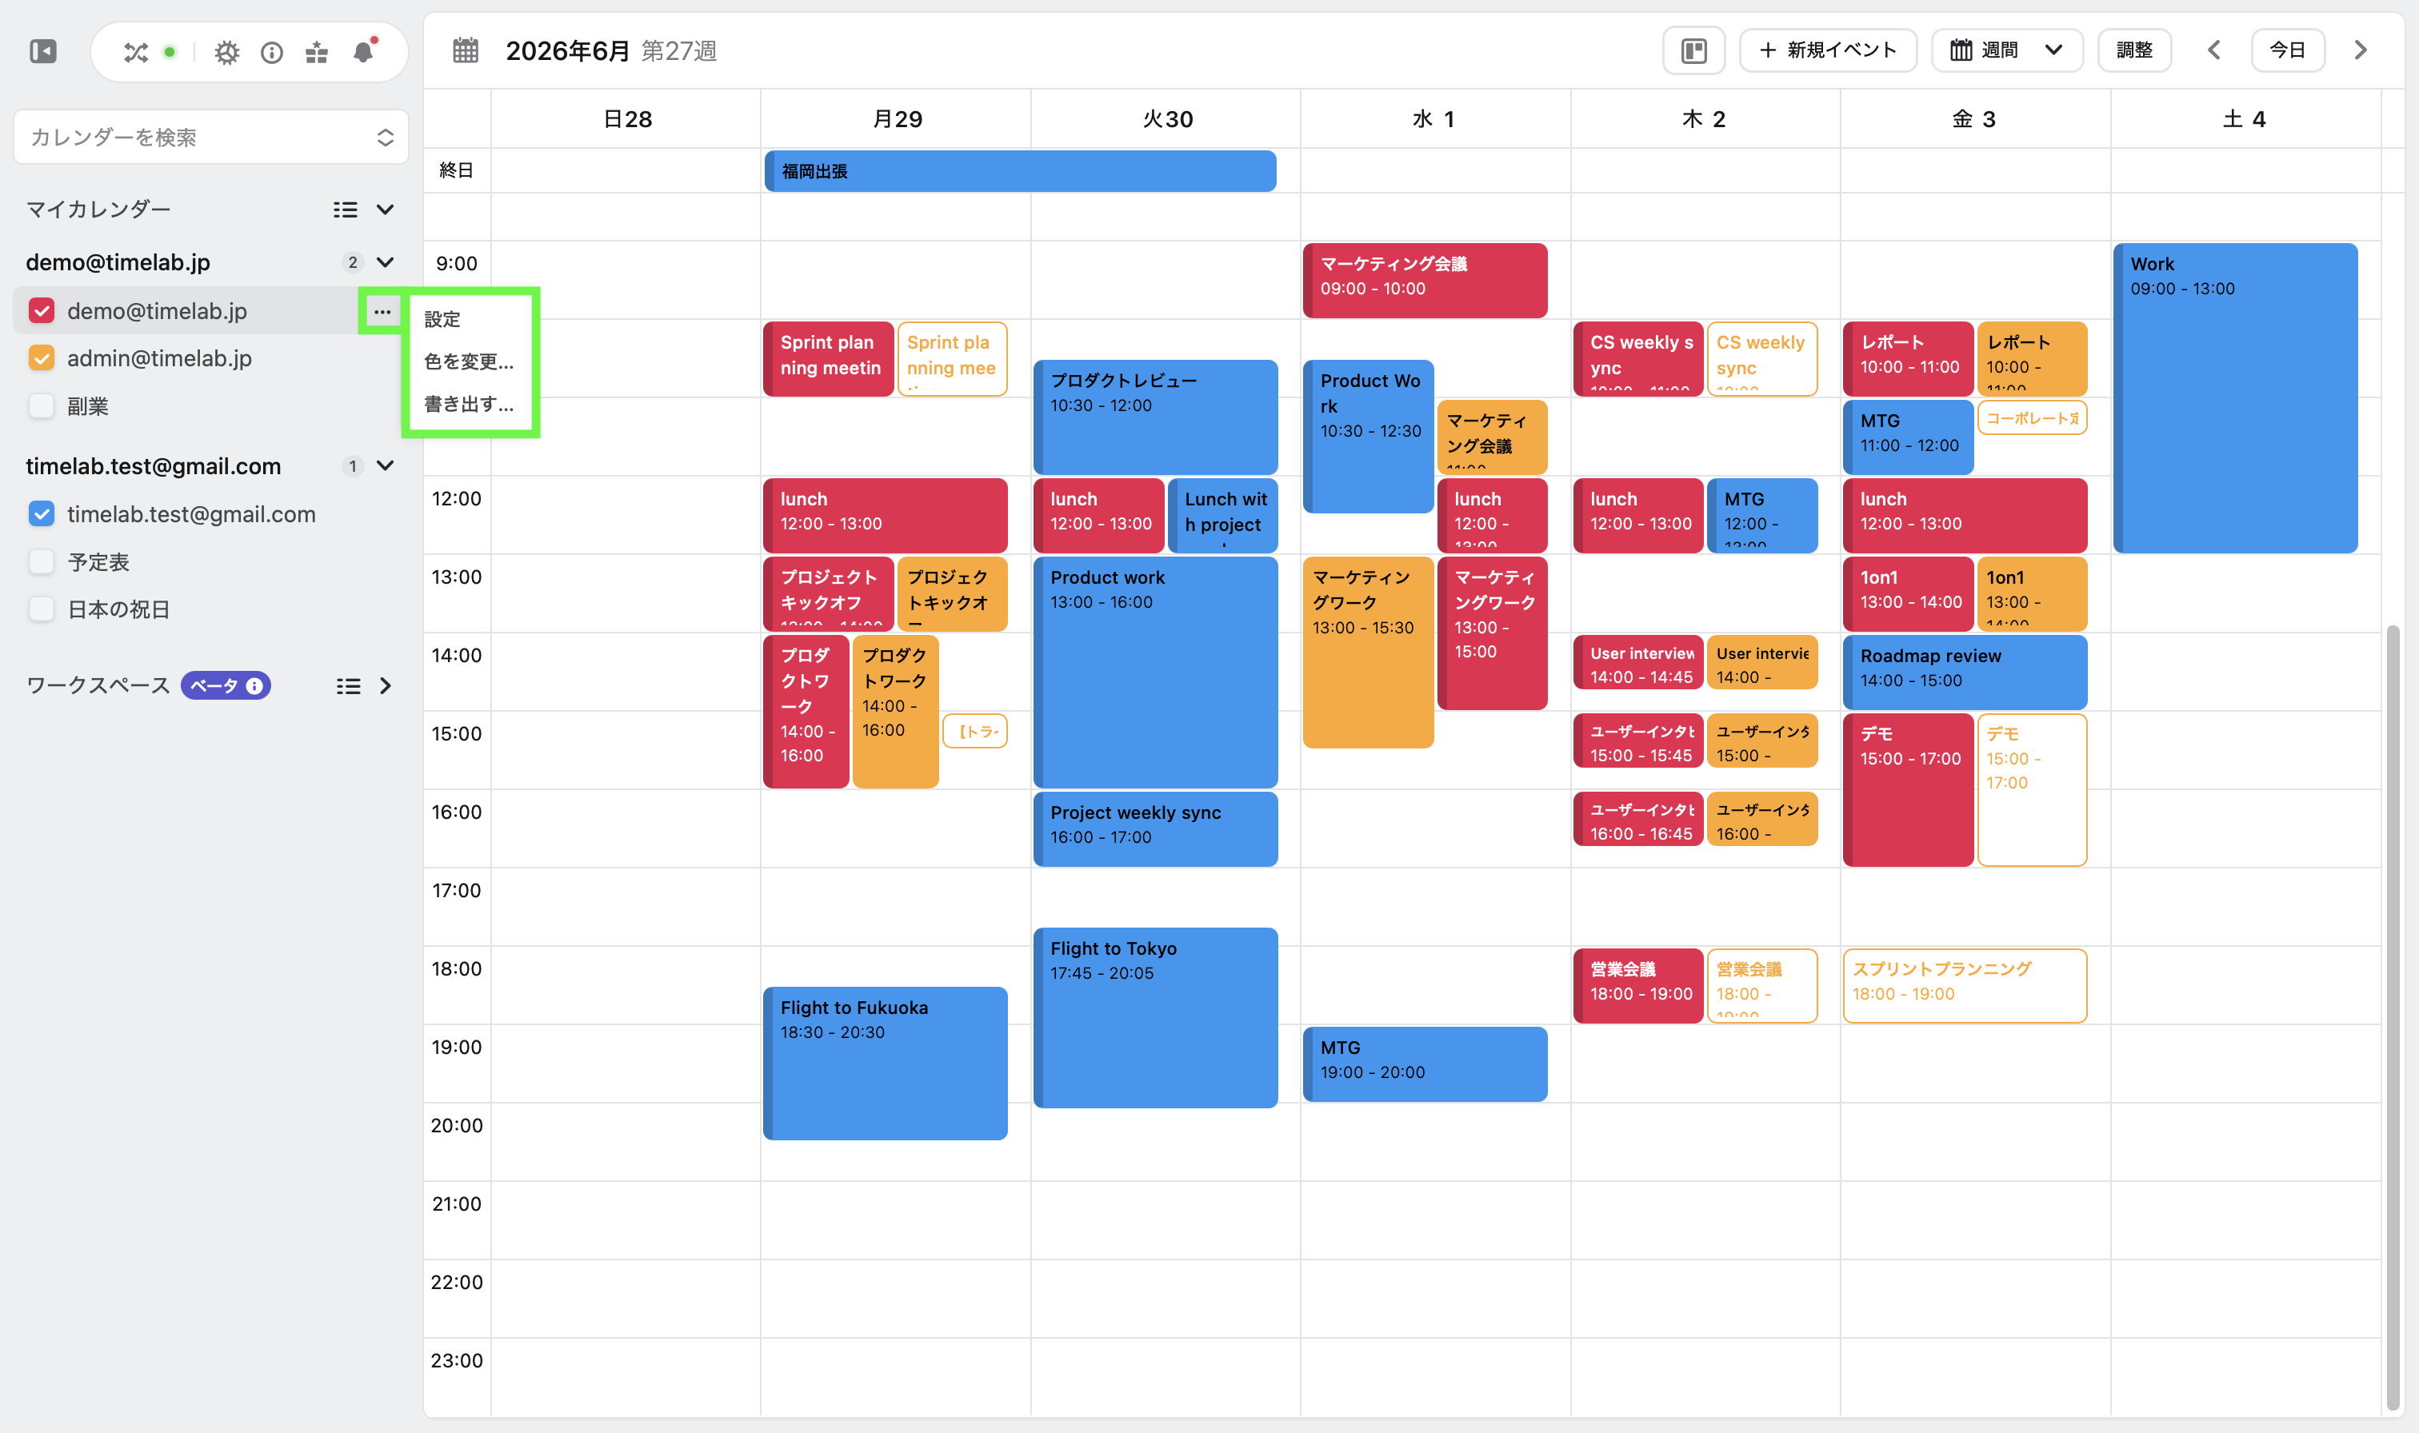Viewport: 2419px width, 1433px height.
Task: Jump to 今日
Action: tap(2288, 50)
